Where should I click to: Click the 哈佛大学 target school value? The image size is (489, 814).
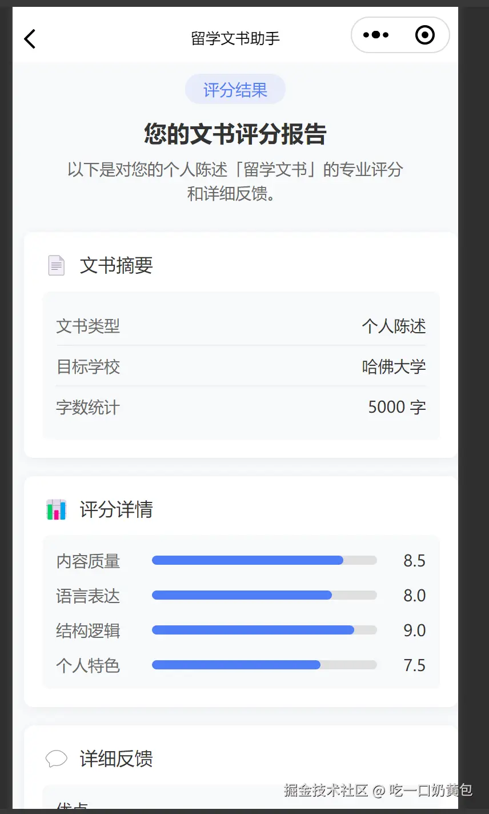tap(394, 366)
